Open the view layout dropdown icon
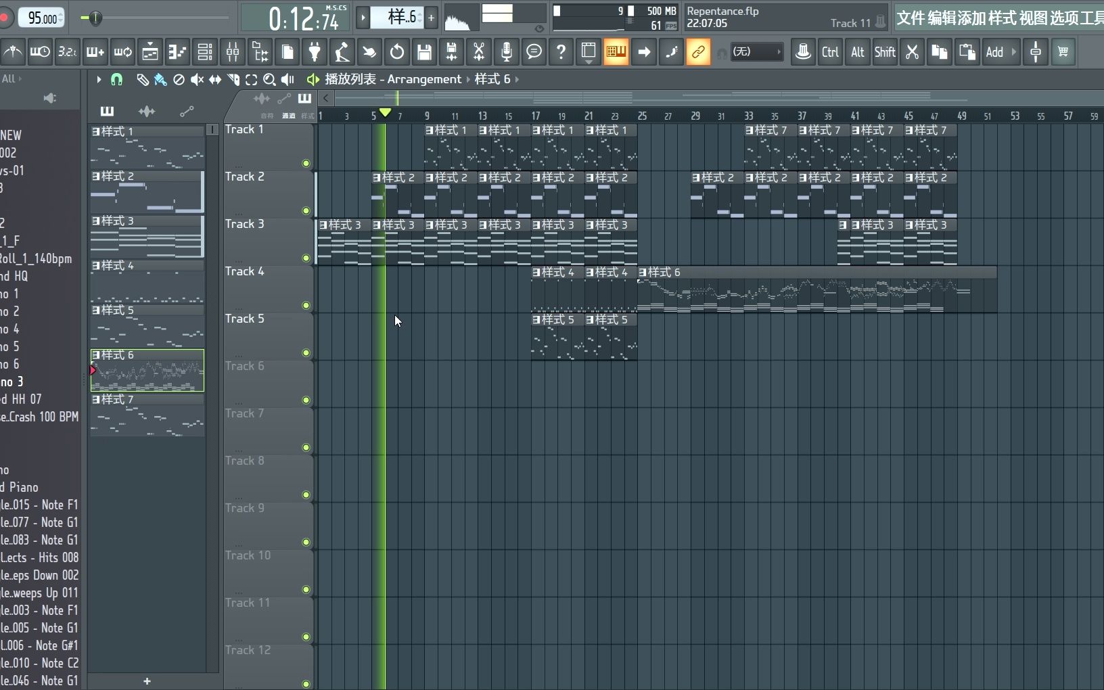The height and width of the screenshot is (690, 1104). pyautogui.click(x=589, y=52)
